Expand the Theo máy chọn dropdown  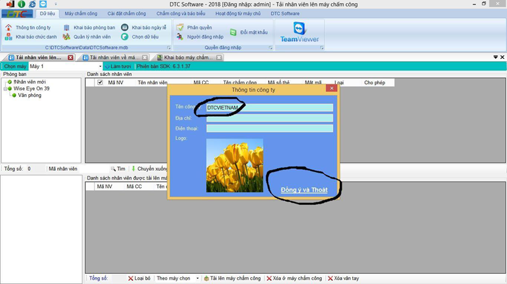tap(197, 278)
